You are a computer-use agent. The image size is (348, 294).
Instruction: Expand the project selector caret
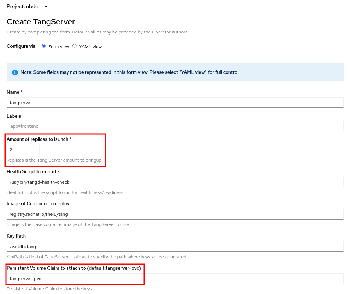(46, 6)
